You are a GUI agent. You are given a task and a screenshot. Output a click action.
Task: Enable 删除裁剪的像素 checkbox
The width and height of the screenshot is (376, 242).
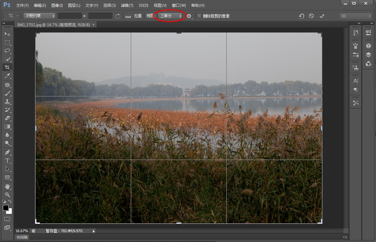pos(199,16)
